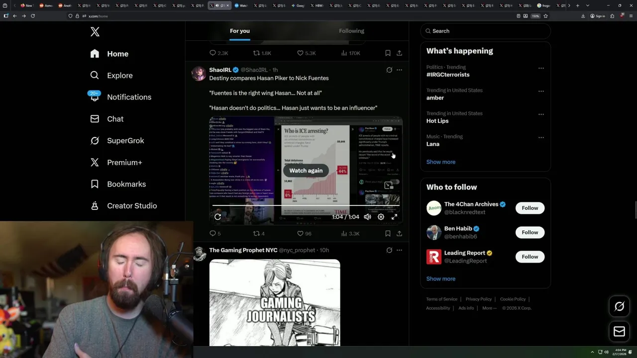Open more options for amber trend
Screen dimensions: 637x358
pos(541,91)
